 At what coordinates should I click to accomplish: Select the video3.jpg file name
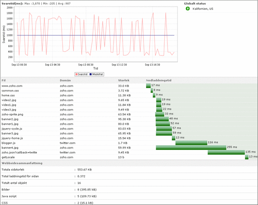tap(9, 110)
